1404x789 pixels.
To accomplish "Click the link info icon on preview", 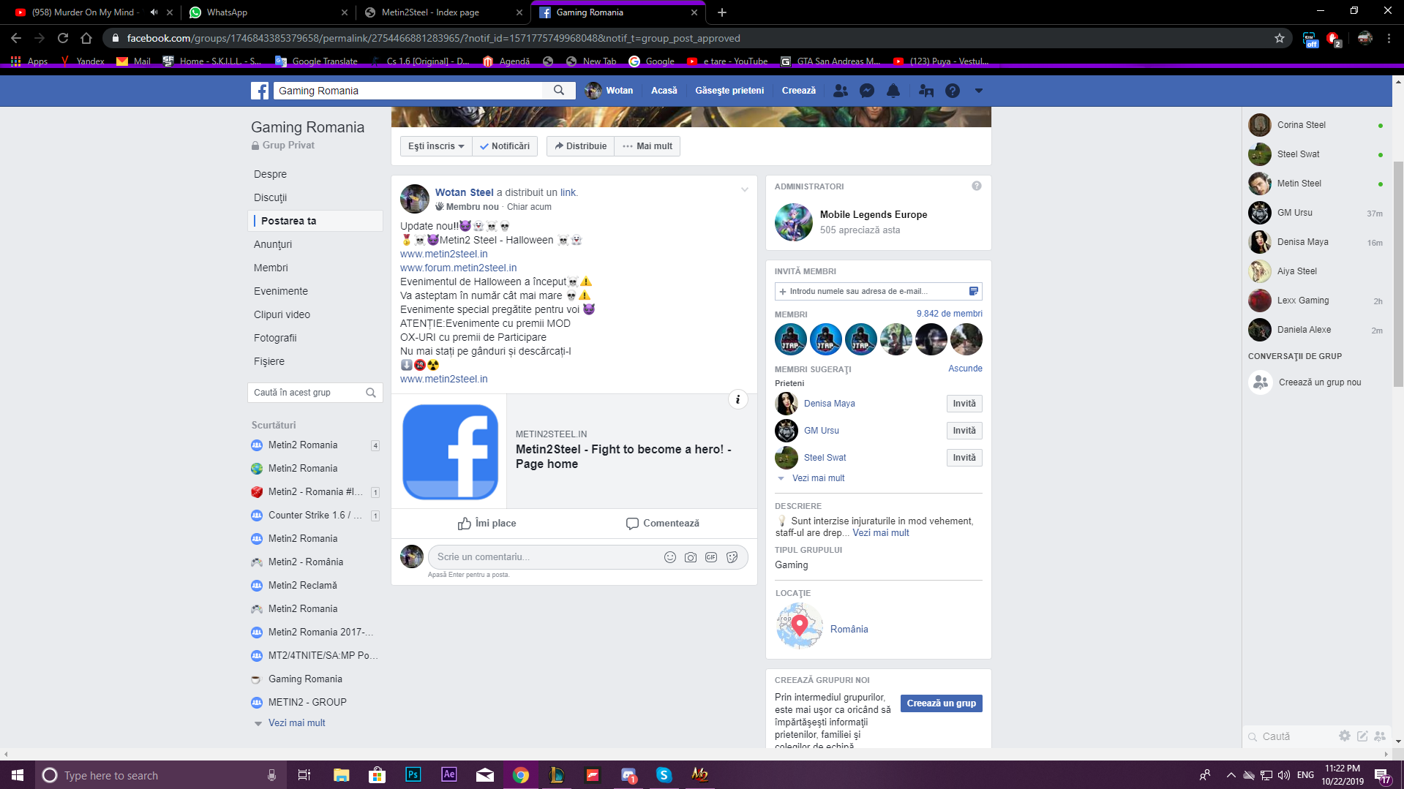I will coord(738,399).
